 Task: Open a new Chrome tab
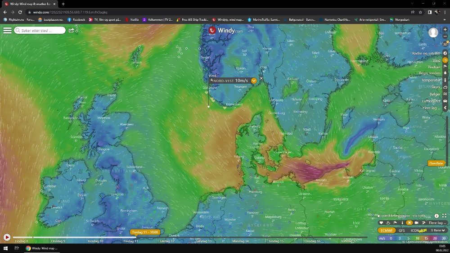click(63, 4)
